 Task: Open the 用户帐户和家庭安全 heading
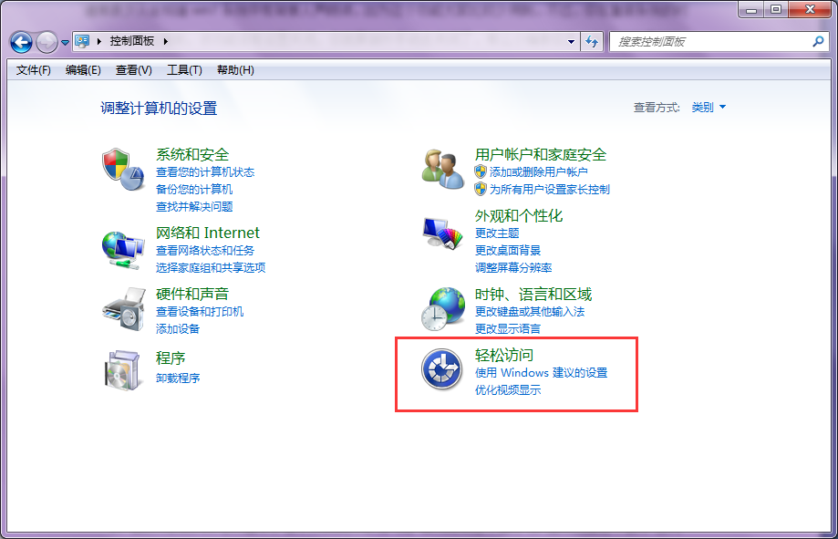(x=541, y=154)
